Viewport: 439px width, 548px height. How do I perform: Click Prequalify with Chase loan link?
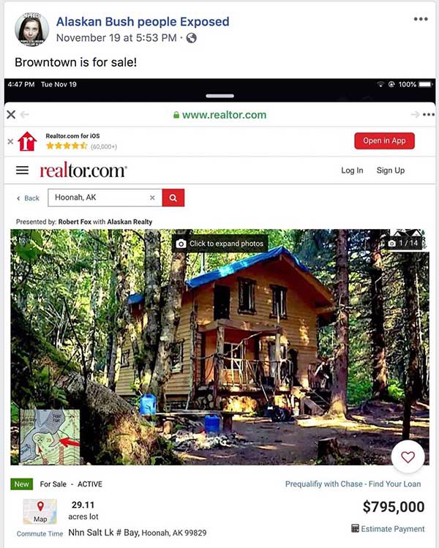[353, 484]
